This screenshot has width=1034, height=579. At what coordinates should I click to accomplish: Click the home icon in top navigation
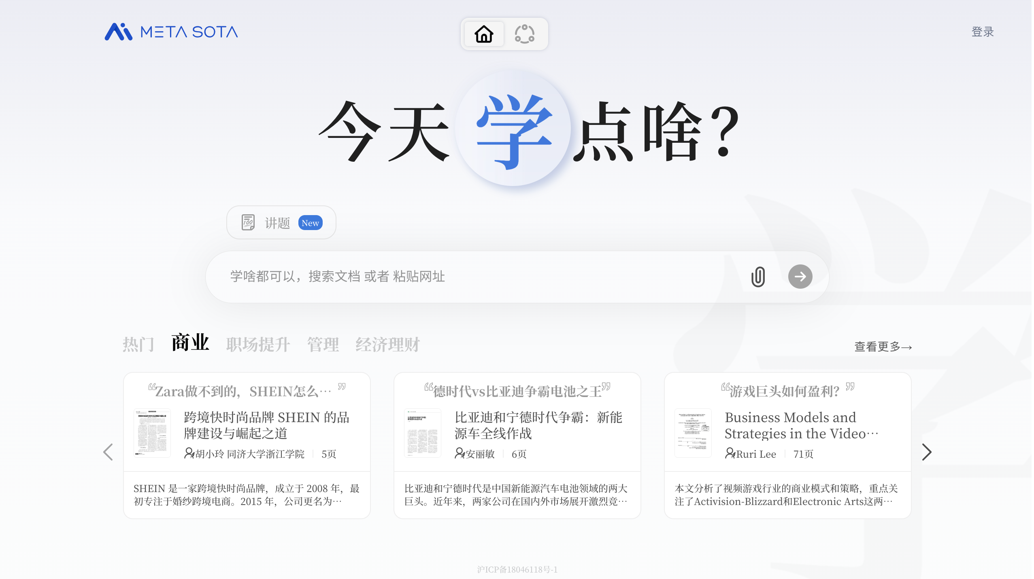point(484,34)
